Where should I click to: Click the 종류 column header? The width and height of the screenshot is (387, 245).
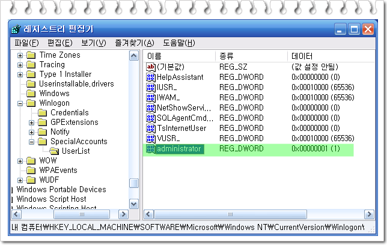(x=252, y=56)
